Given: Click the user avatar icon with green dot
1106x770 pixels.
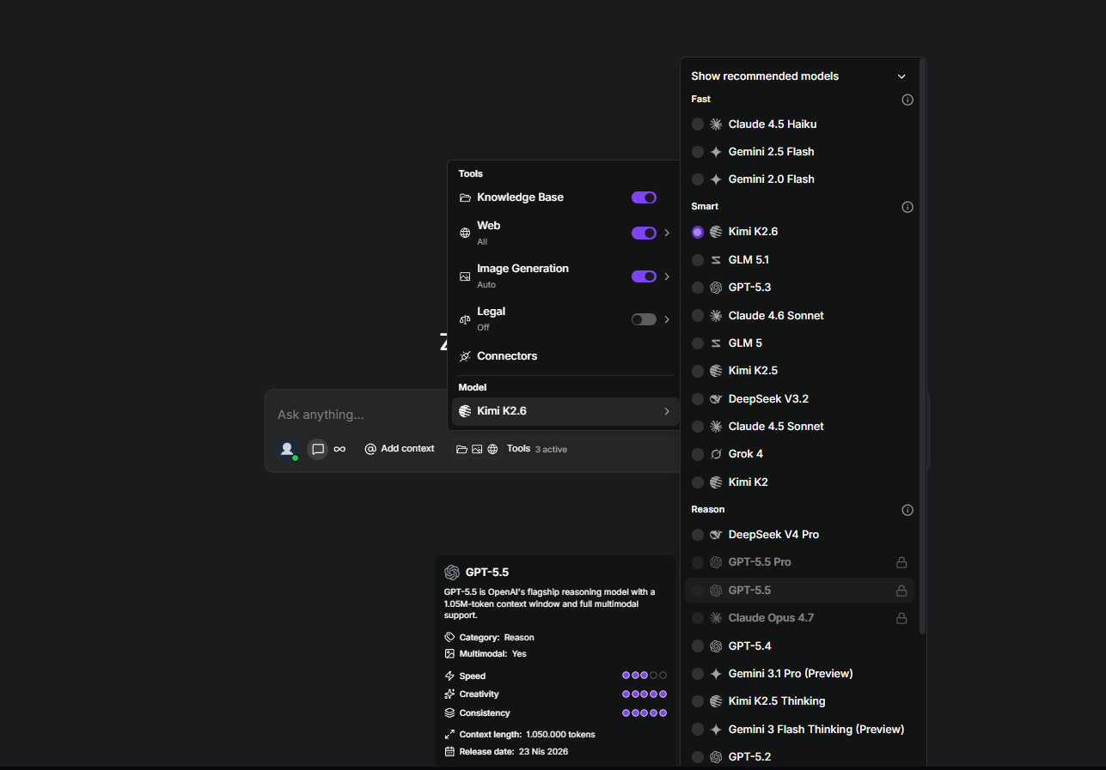Looking at the screenshot, I should click(287, 449).
